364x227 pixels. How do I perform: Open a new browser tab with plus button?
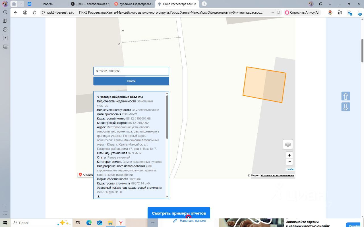(204, 4)
